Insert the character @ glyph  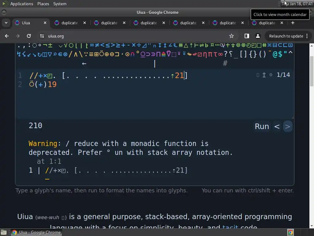point(275,54)
